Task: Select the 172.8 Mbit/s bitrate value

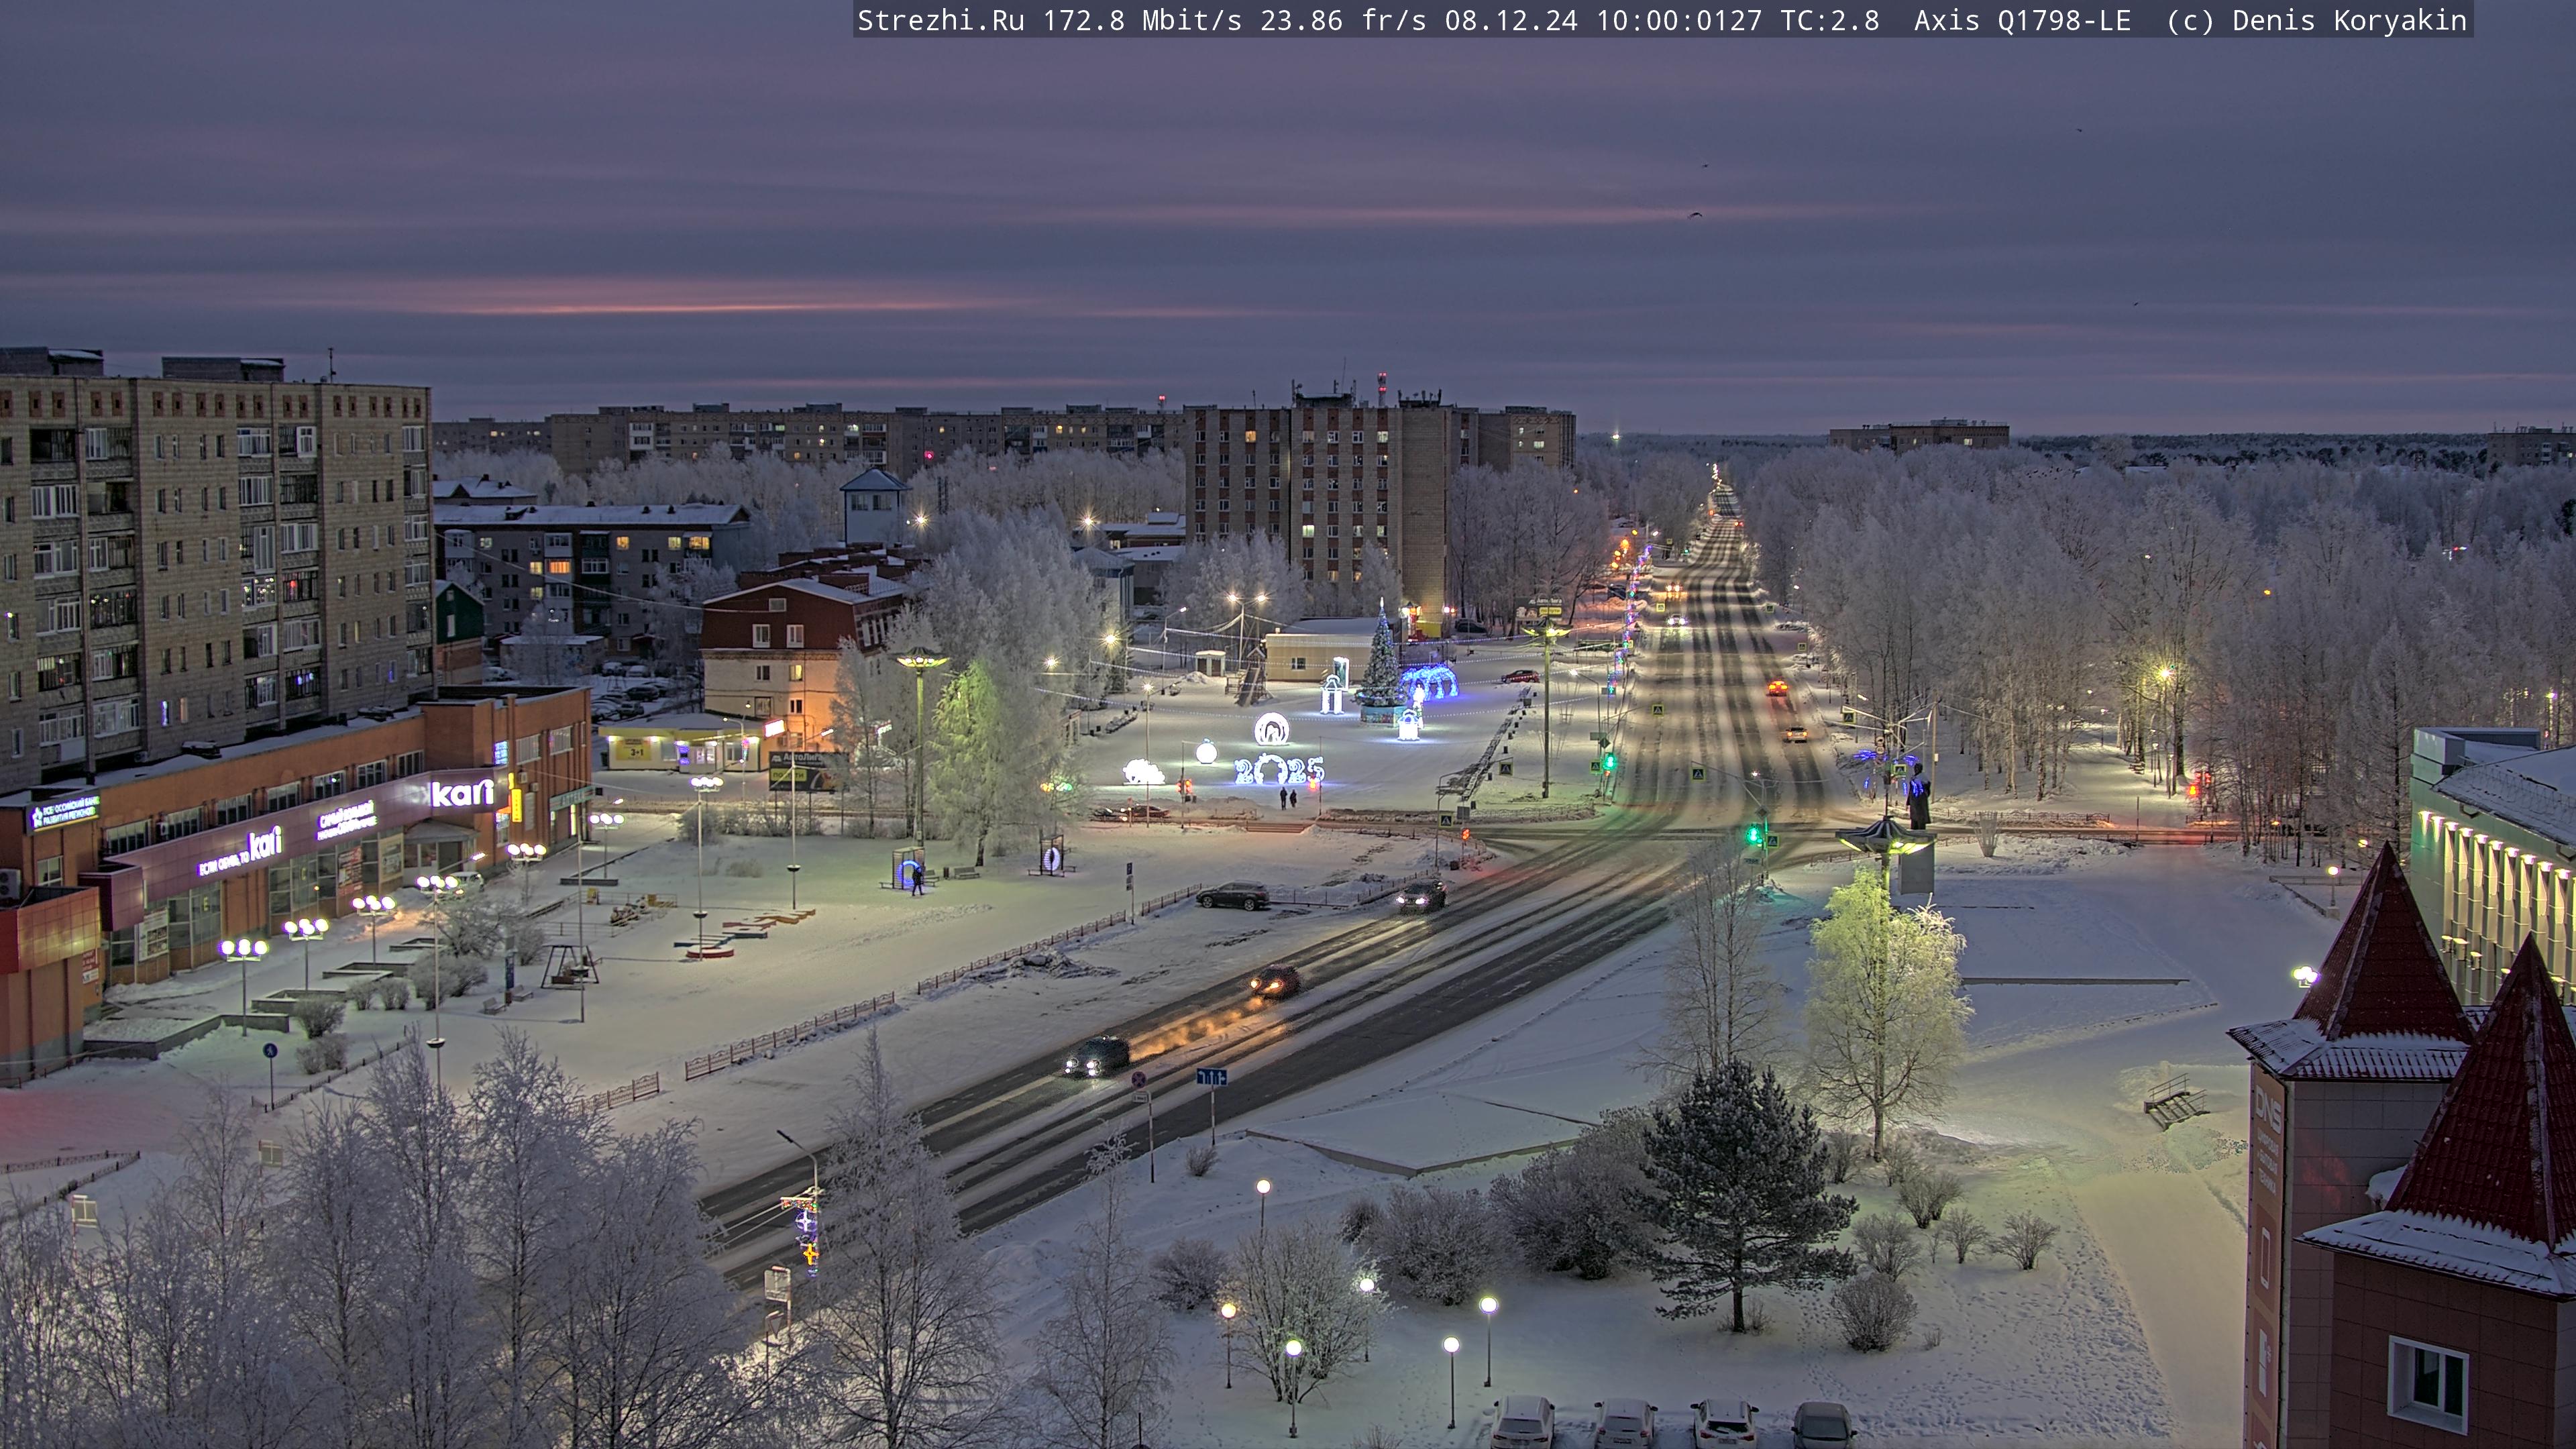Action: pyautogui.click(x=1142, y=20)
